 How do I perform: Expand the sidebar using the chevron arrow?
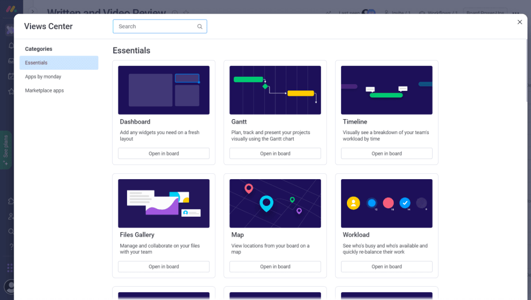pos(32,12)
